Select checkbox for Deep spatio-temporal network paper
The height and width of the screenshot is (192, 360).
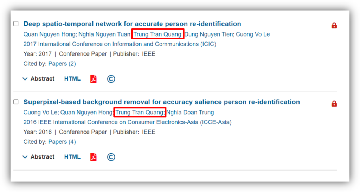click(16, 24)
